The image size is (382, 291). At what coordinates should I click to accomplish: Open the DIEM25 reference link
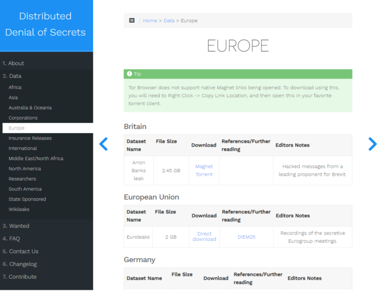click(246, 236)
